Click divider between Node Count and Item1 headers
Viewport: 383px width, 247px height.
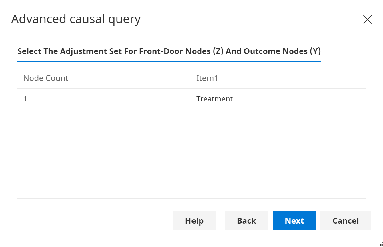pos(191,78)
